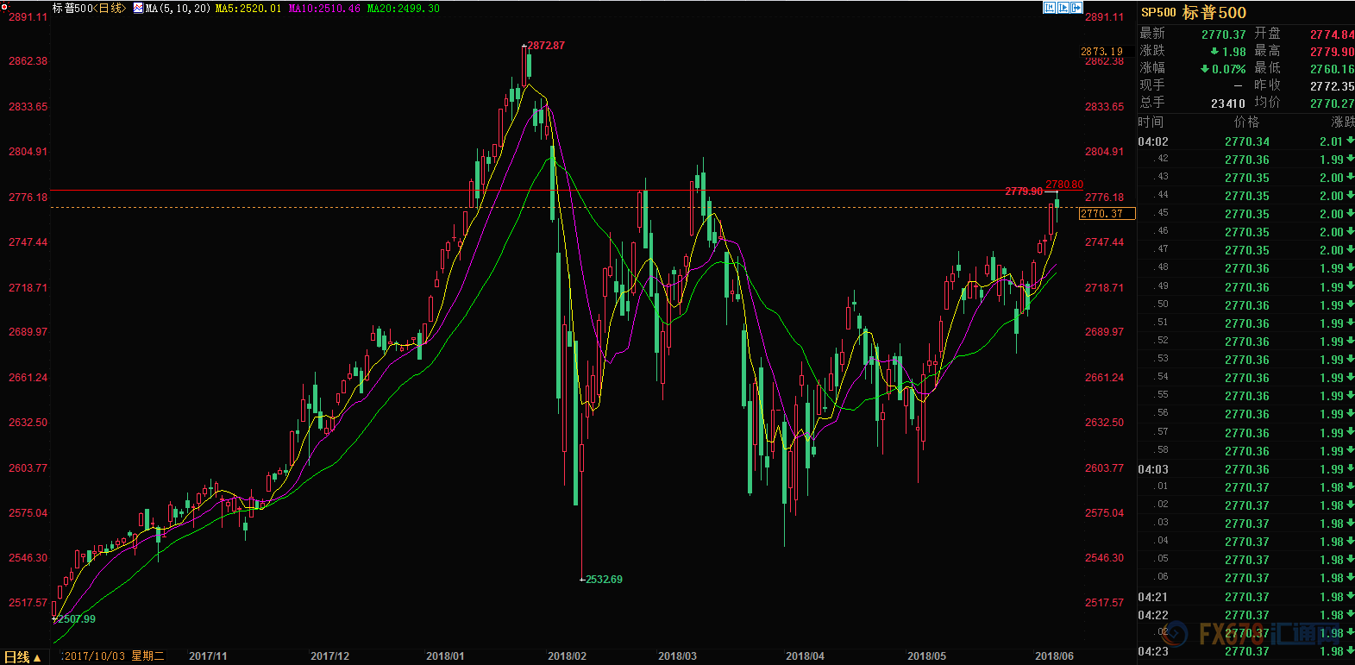Click the 2517.57 label on right price axis
The image size is (1355, 665).
[x=1104, y=603]
